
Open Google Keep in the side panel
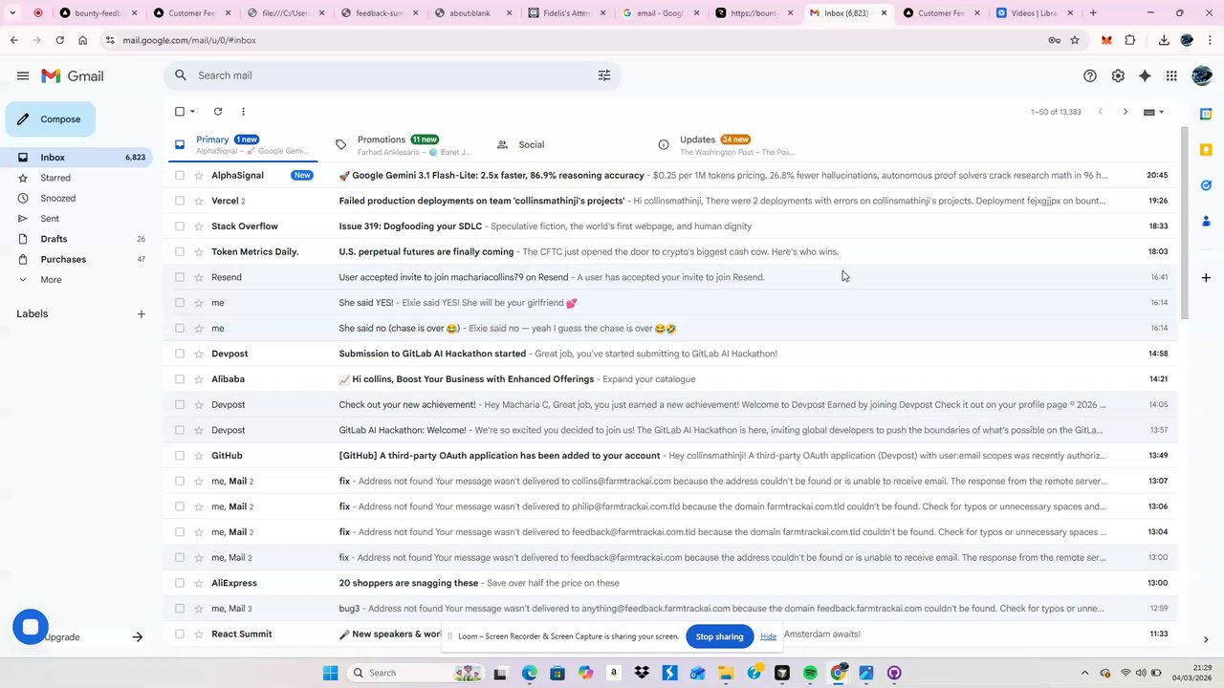point(1206,149)
